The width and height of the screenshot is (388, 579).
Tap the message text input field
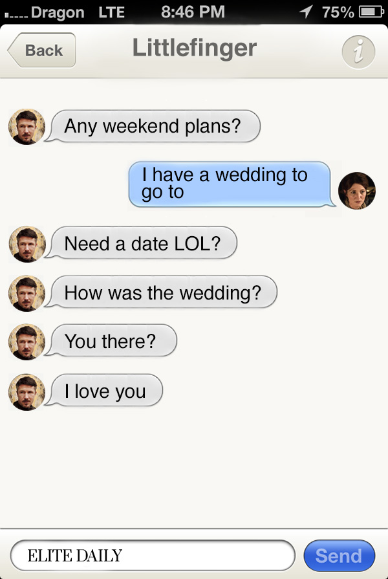pos(153,555)
